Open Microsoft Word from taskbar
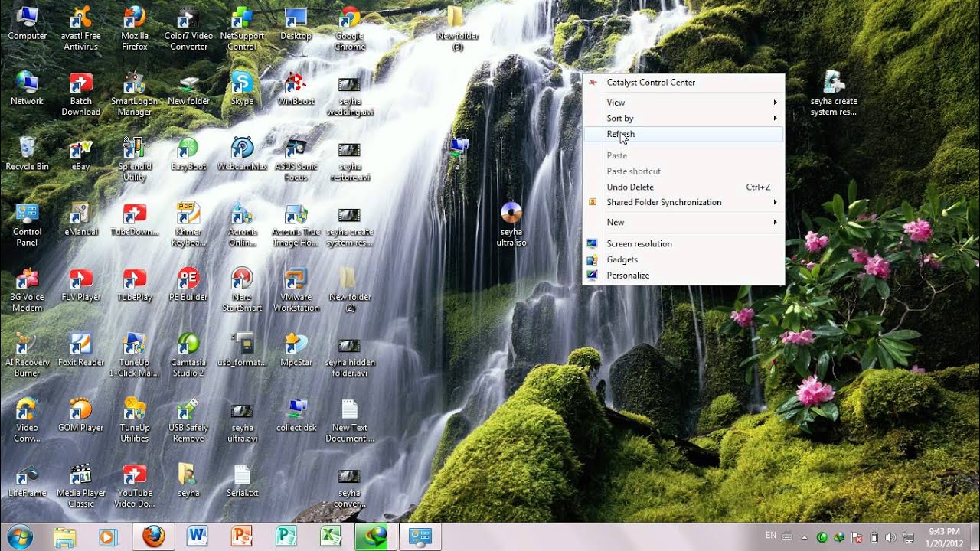The image size is (980, 551). tap(198, 536)
